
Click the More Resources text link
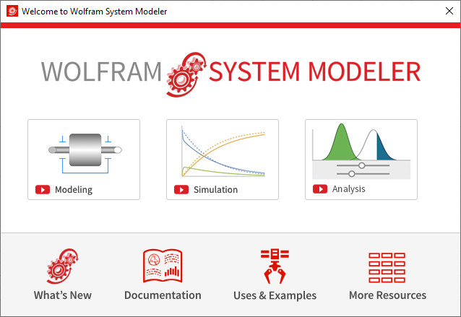coord(387,295)
